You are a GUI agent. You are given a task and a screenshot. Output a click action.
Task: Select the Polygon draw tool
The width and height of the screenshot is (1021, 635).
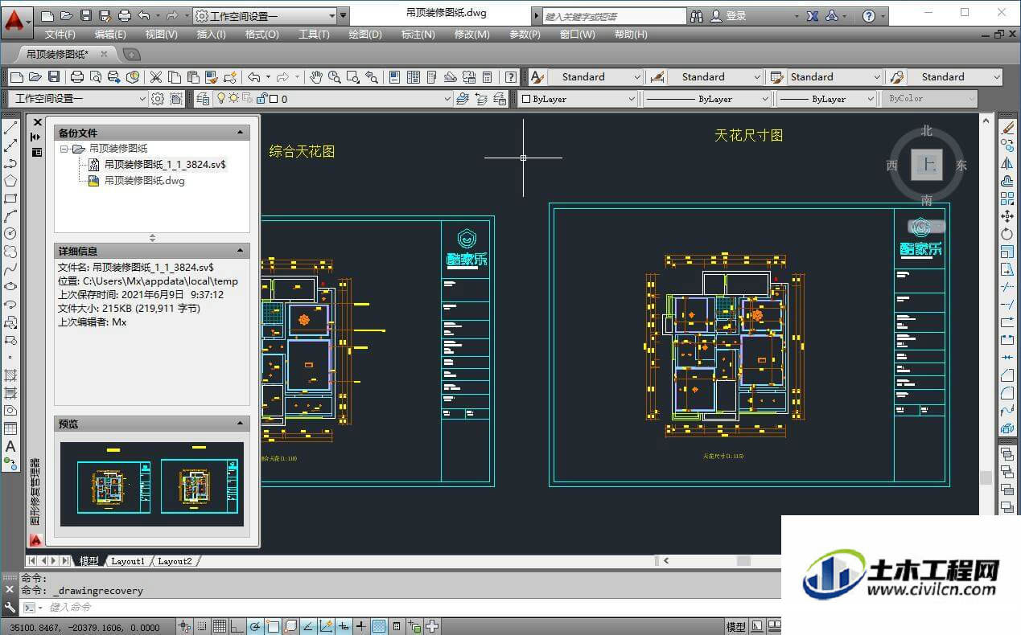click(10, 181)
